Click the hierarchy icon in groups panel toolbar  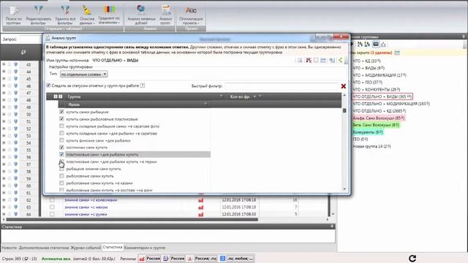(383, 45)
